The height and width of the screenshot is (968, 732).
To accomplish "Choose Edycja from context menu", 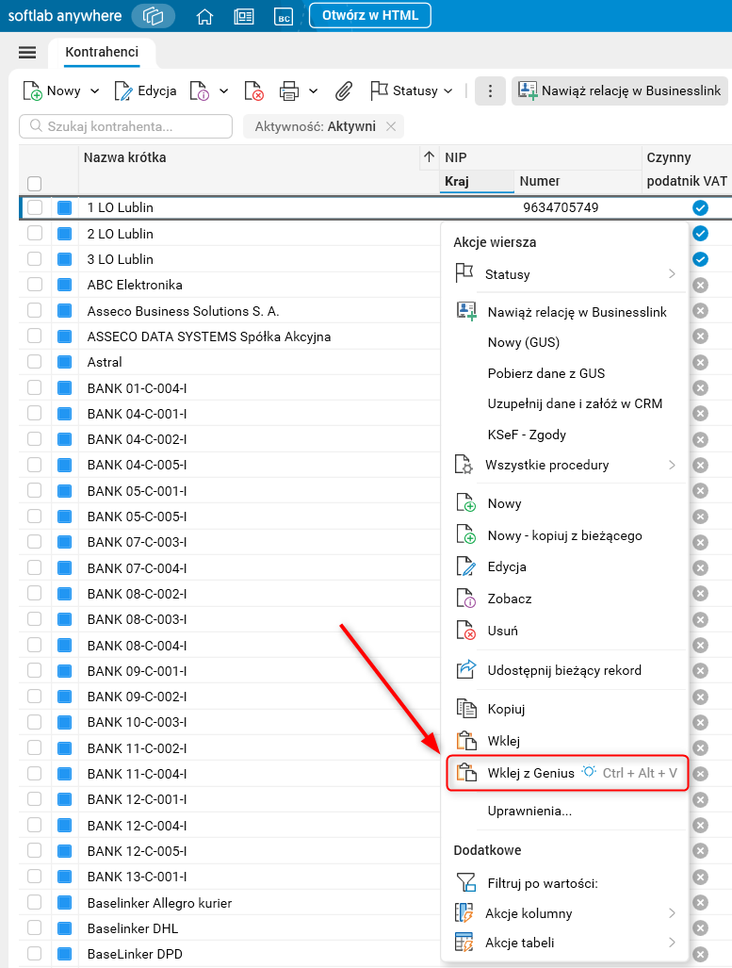I will tap(564, 566).
